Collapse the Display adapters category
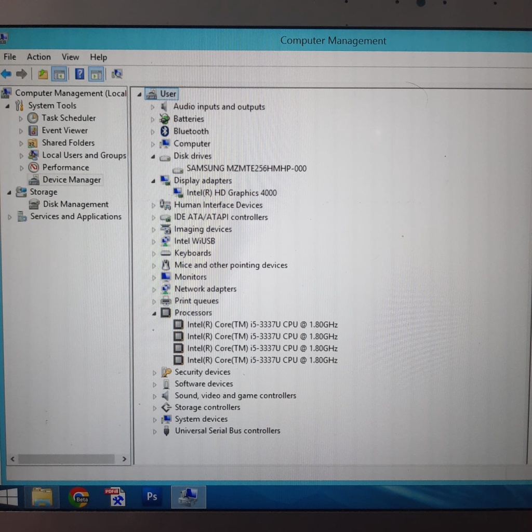 153,181
